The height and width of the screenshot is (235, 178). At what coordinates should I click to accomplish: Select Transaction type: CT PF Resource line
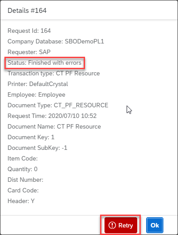click(x=54, y=74)
